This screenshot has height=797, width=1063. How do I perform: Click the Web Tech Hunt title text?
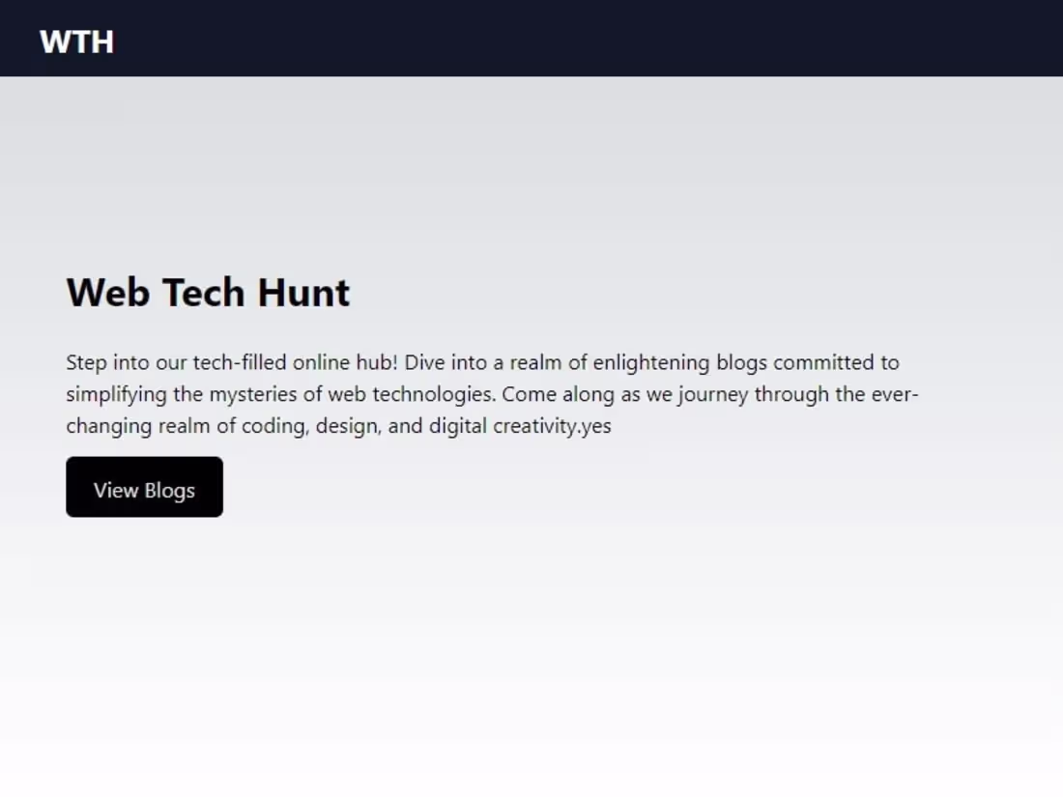point(207,292)
